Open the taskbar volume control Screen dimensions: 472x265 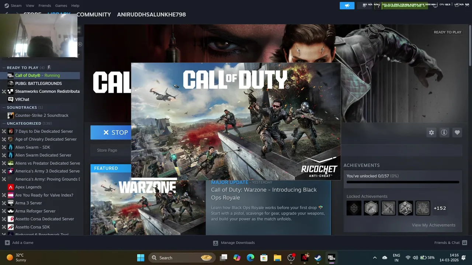[415, 258]
